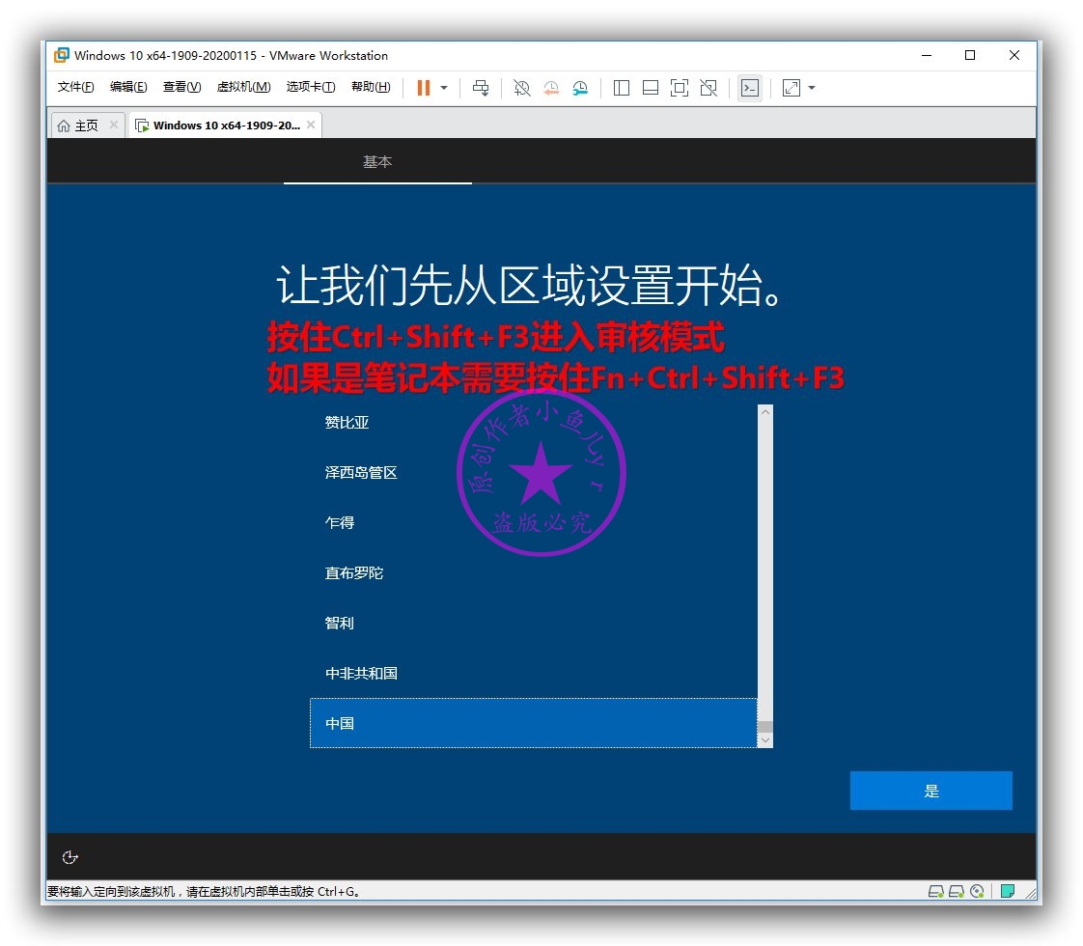Select 中非共和国 in the region list

point(533,674)
